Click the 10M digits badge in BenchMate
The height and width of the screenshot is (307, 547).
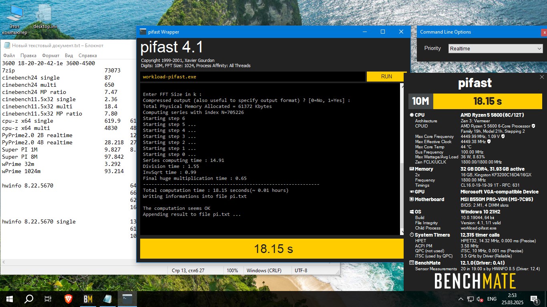tap(421, 101)
